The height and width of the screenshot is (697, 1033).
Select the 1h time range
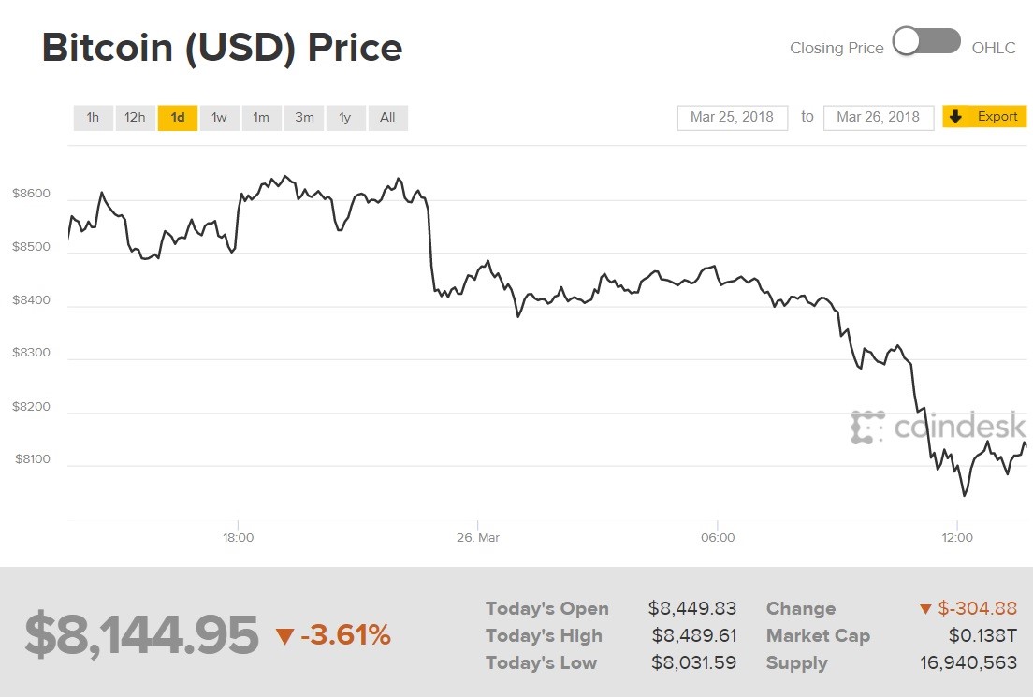click(x=93, y=118)
